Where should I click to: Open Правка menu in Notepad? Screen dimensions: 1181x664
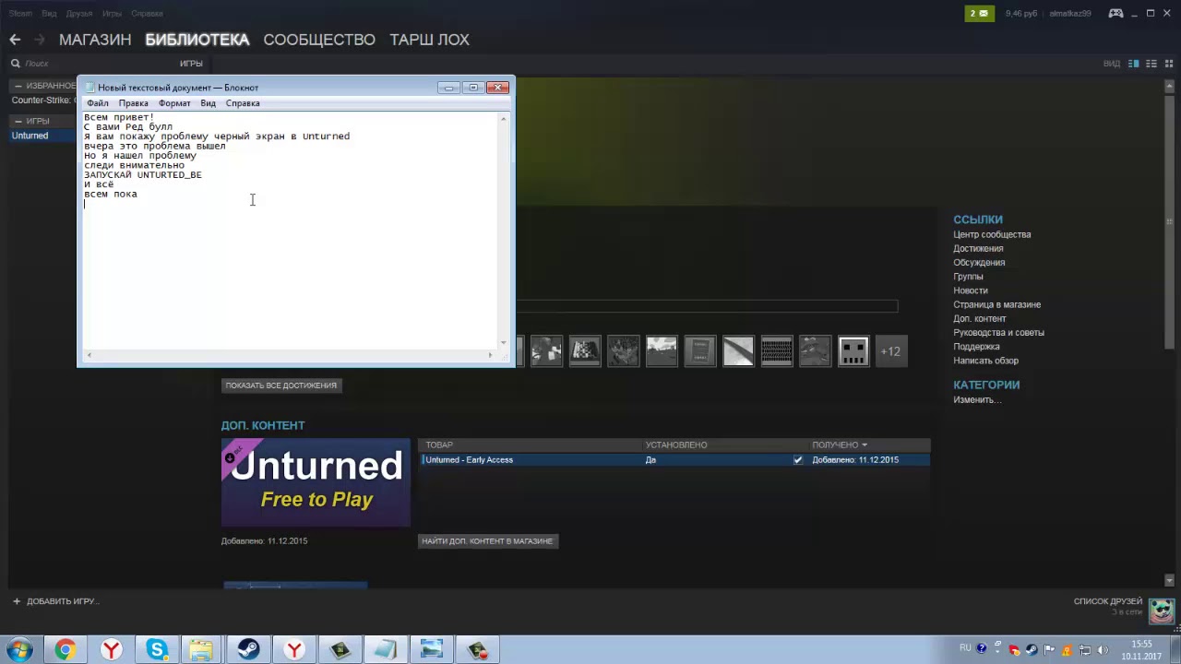click(x=134, y=103)
